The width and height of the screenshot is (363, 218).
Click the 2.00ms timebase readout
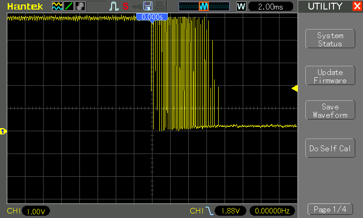pyautogui.click(x=270, y=6)
